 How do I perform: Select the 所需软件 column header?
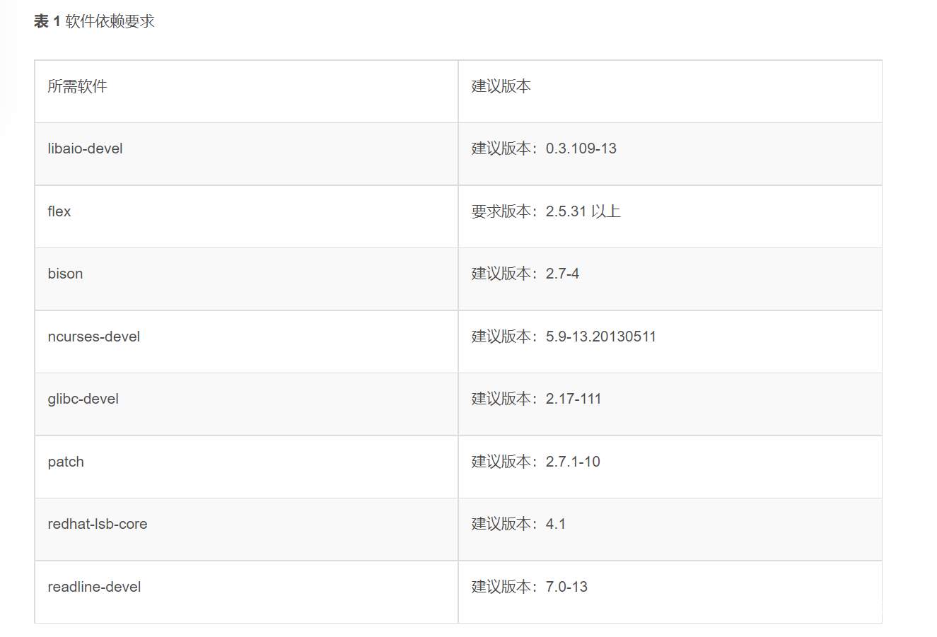78,86
